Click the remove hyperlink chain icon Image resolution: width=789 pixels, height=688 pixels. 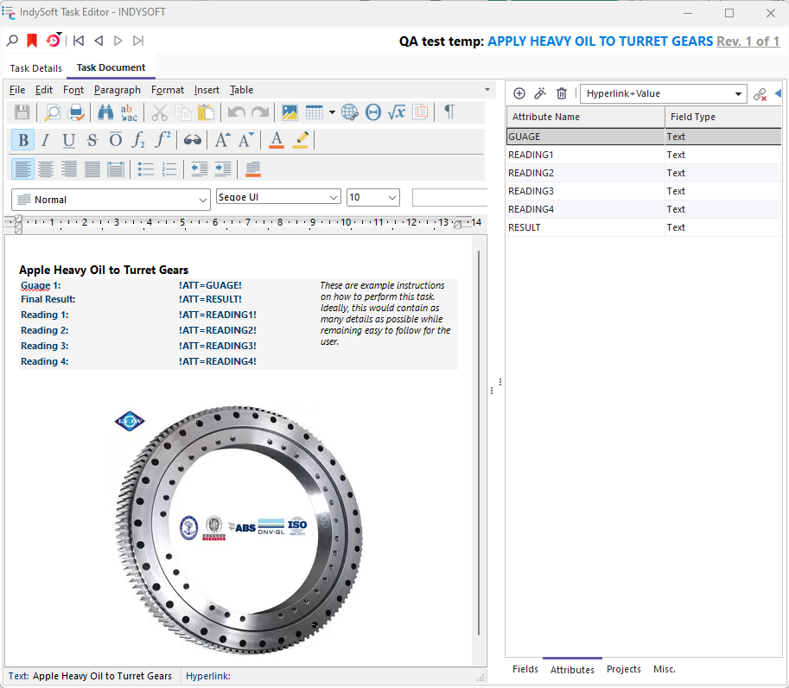point(760,94)
